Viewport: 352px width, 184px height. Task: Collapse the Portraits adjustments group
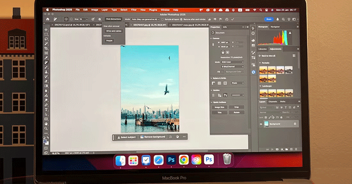pos(260,63)
